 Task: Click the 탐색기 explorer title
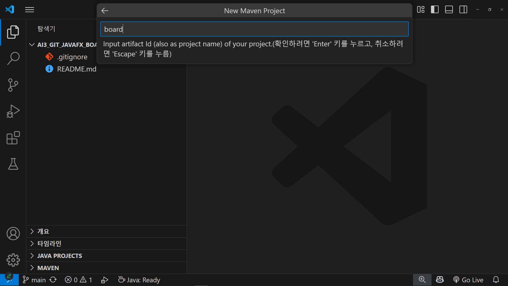tap(46, 29)
